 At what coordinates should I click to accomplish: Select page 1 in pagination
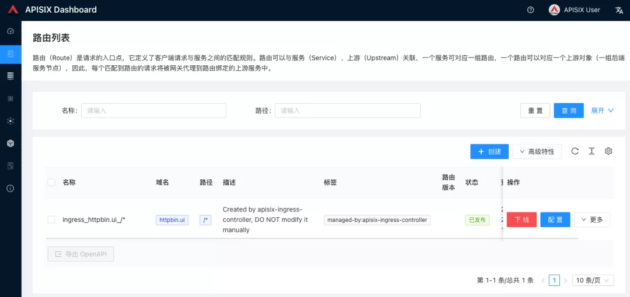(555, 280)
